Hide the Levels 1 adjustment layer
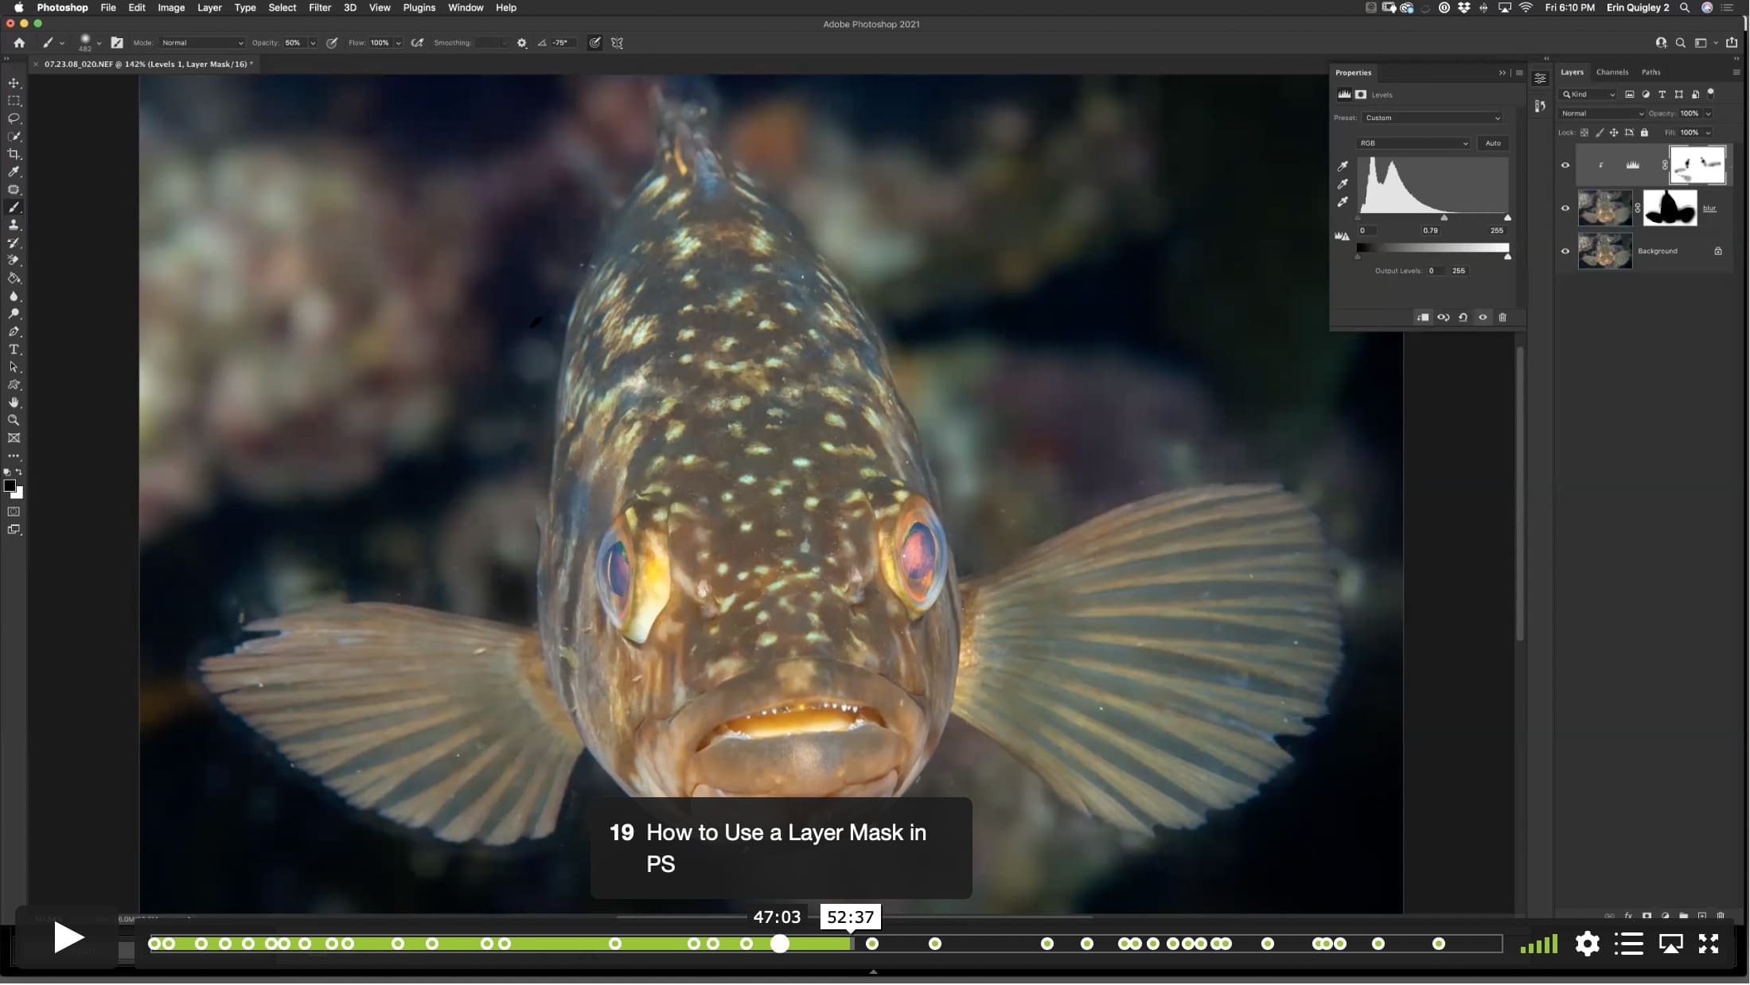 click(x=1565, y=165)
